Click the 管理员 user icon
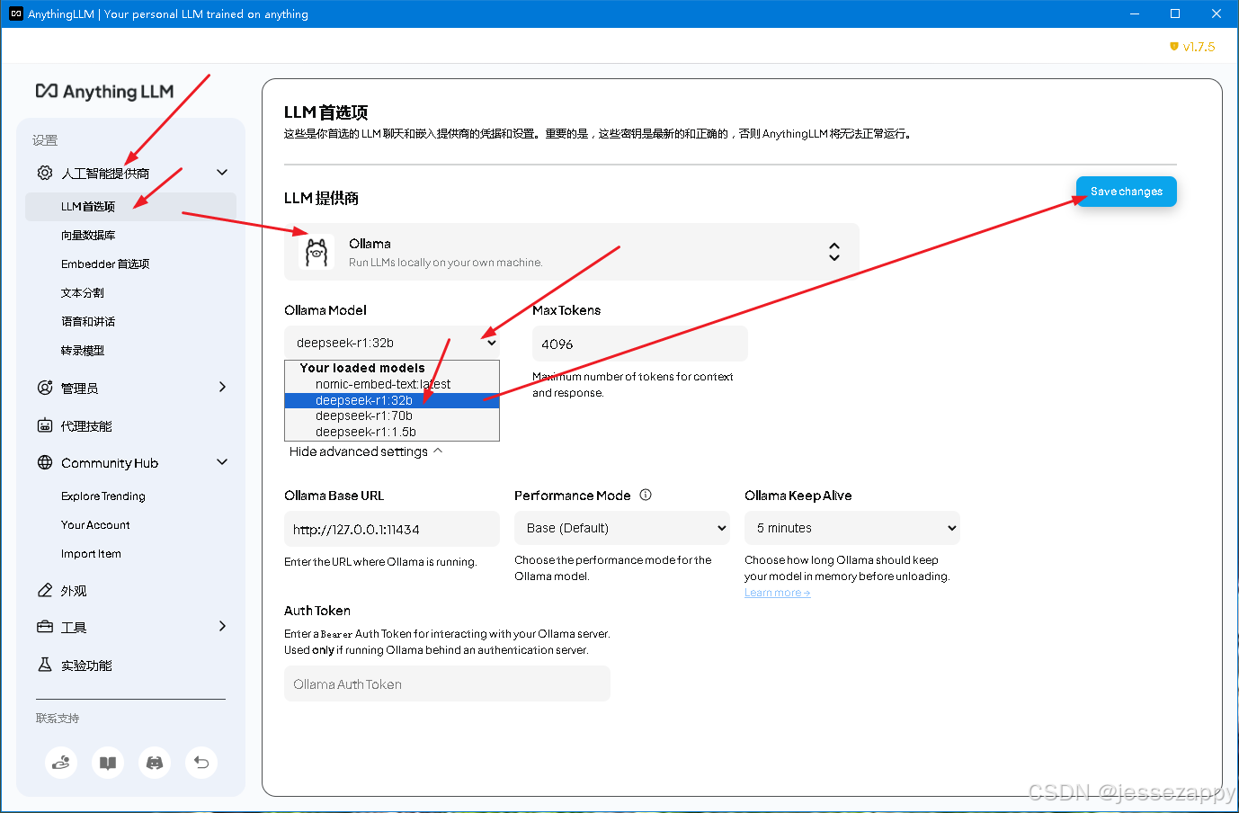The width and height of the screenshot is (1239, 813). (45, 388)
